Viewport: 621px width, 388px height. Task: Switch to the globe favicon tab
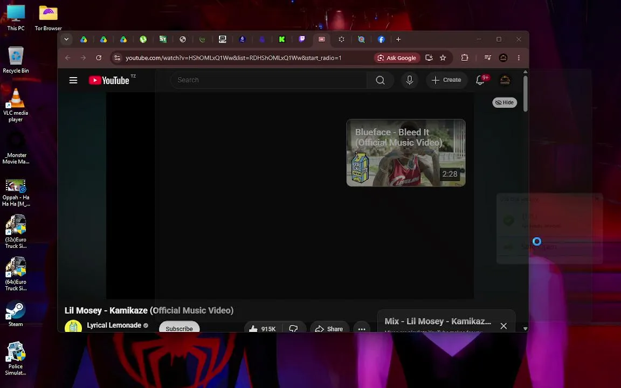coord(183,39)
